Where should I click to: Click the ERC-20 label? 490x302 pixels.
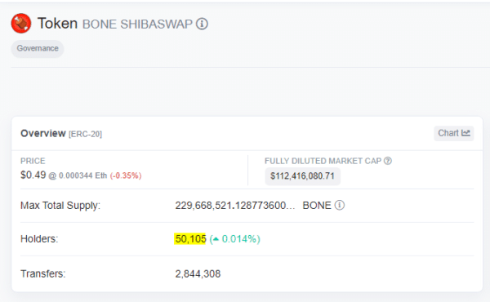(x=85, y=135)
